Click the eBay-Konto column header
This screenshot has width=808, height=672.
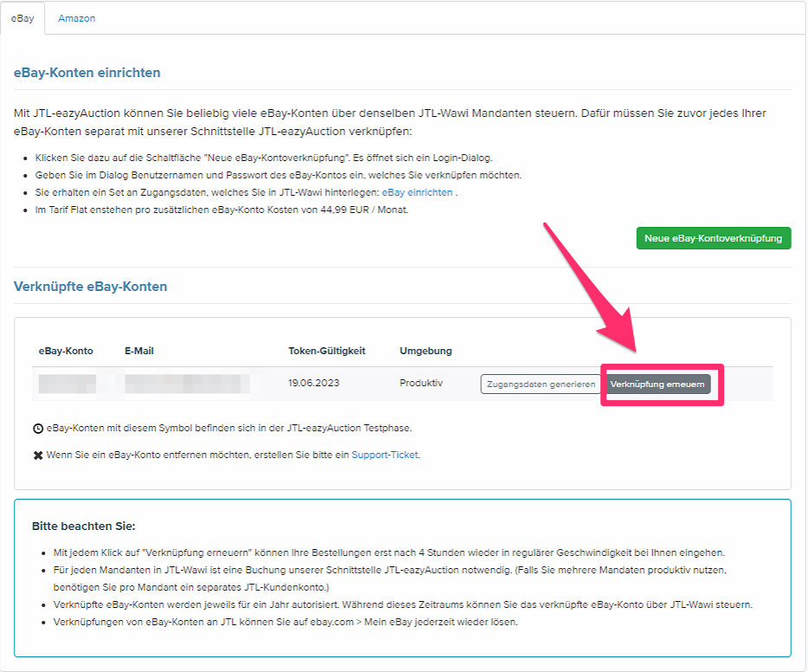click(x=66, y=351)
